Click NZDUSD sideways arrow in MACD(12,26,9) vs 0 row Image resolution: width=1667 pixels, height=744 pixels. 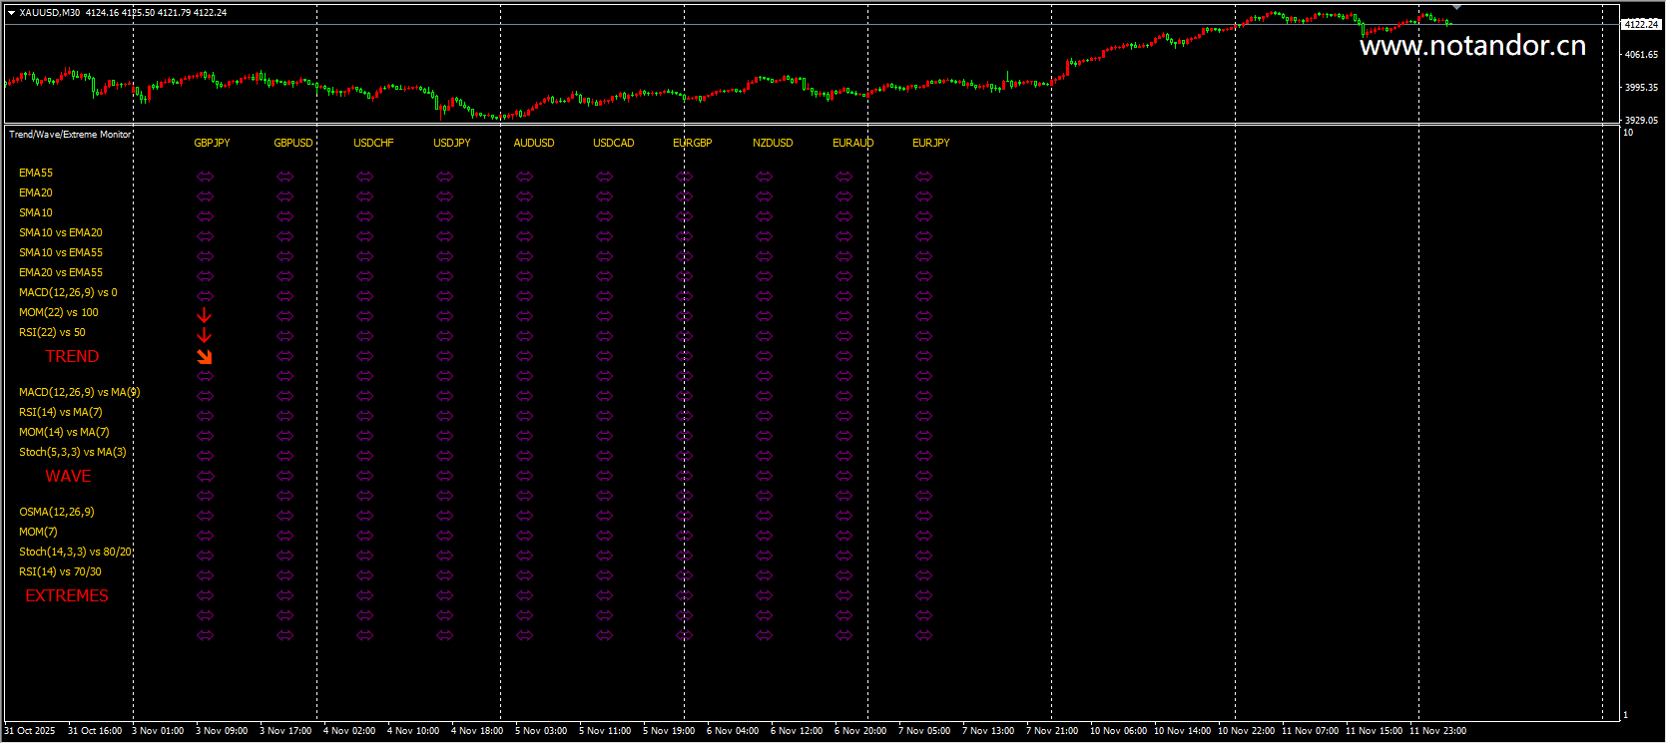click(x=765, y=296)
